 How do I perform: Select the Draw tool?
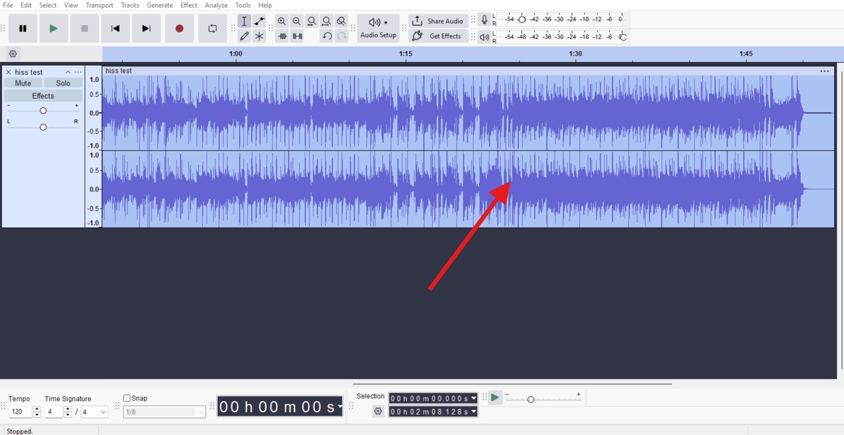click(x=244, y=36)
